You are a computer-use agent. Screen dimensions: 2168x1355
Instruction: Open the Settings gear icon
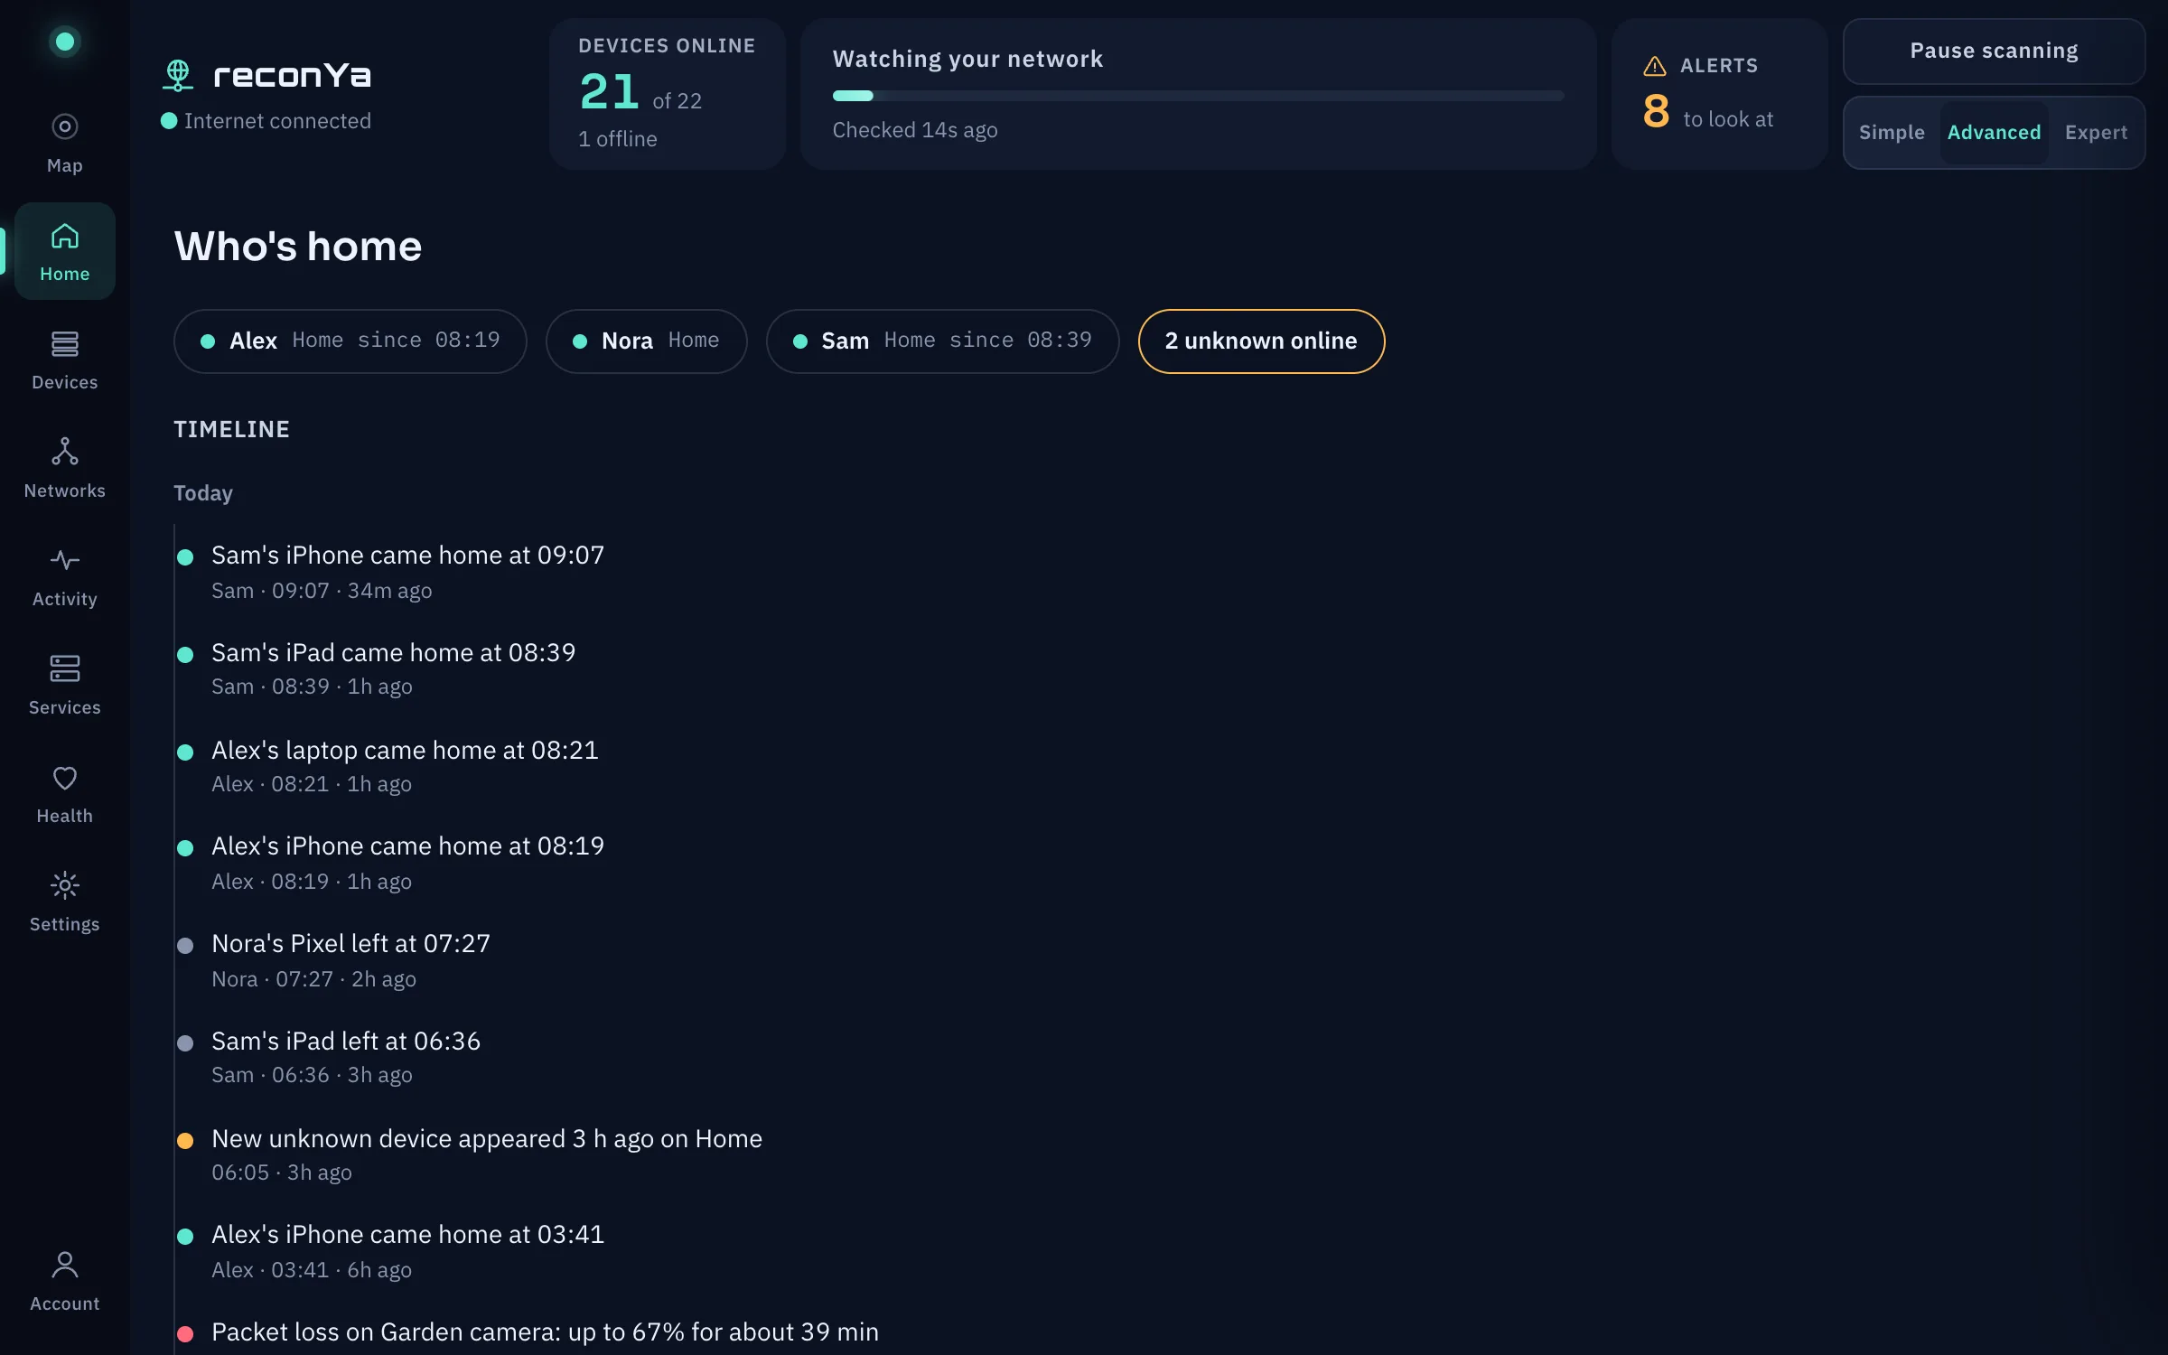64,885
